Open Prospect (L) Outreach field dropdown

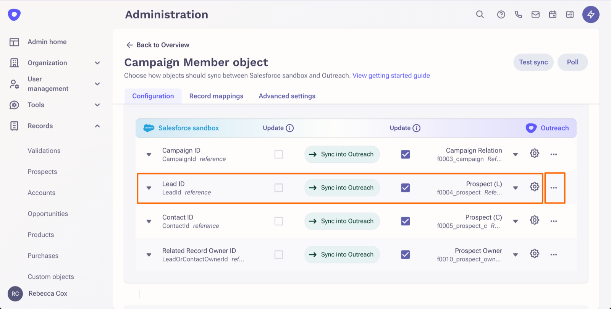tap(516, 188)
